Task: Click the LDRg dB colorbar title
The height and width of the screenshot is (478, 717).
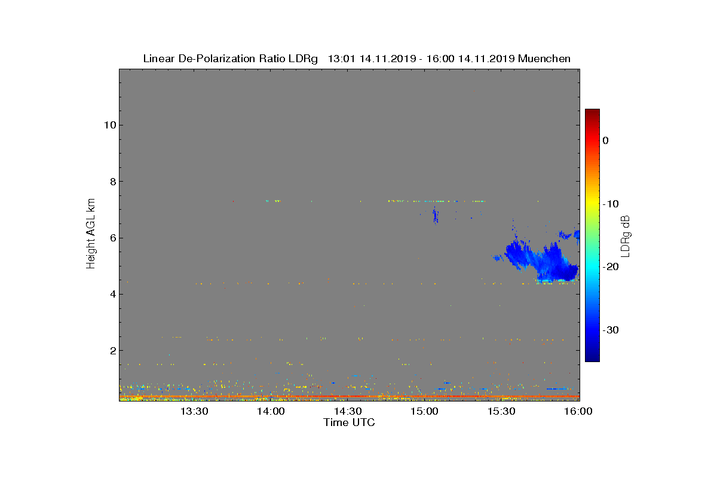Action: click(x=627, y=235)
